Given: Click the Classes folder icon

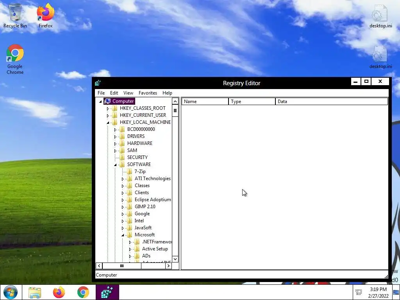Looking at the screenshot, I should tap(130, 186).
